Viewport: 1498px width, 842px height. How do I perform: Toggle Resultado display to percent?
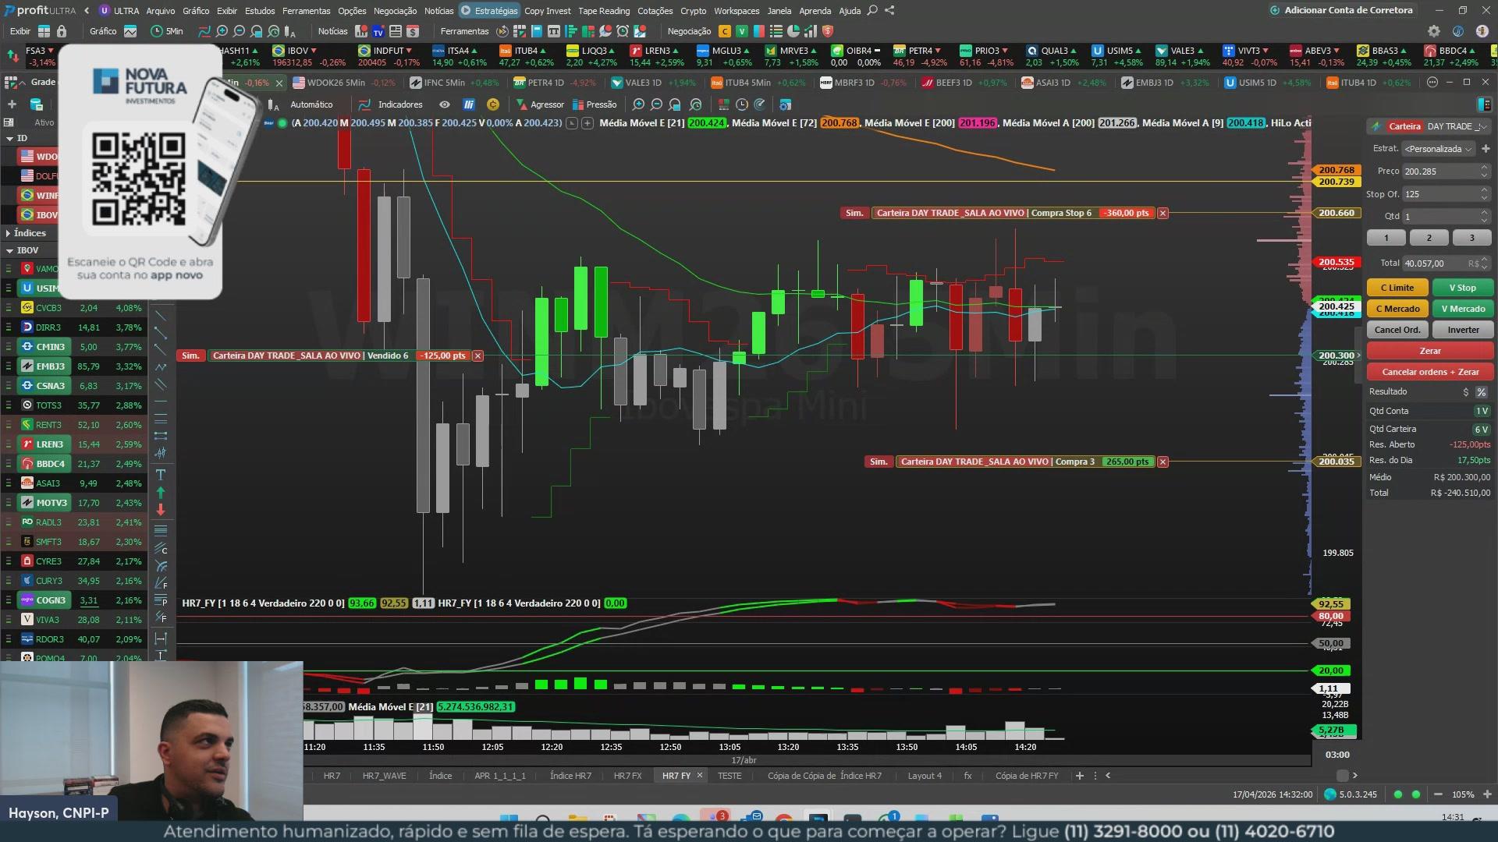(x=1481, y=392)
